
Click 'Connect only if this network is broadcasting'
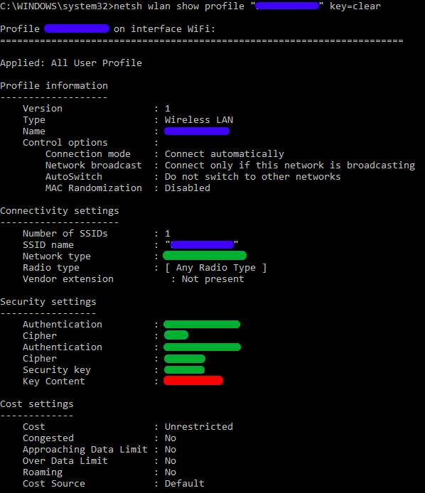290,166
